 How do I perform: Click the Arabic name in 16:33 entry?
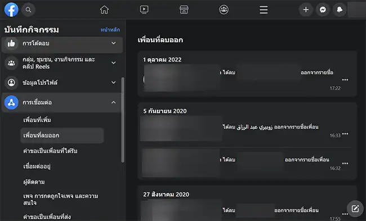(x=255, y=127)
